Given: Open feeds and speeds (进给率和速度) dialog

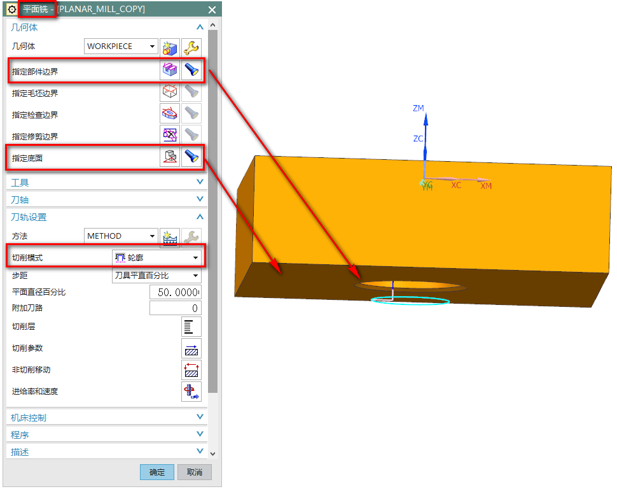Looking at the screenshot, I should [191, 392].
